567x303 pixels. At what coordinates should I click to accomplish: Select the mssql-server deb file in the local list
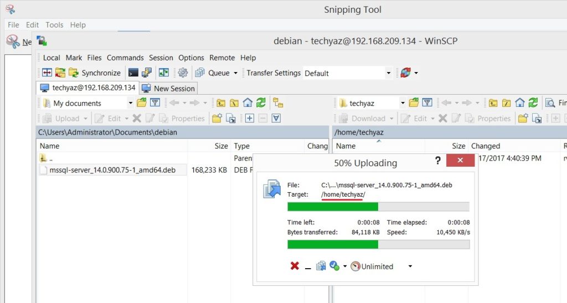coord(112,170)
